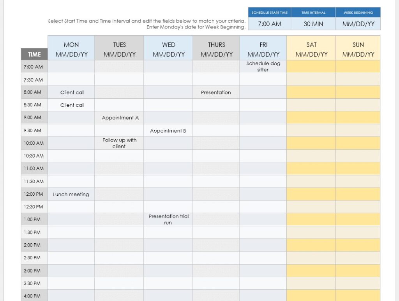Click the 2:00 PM time row label
The height and width of the screenshot is (301, 399).
[x=34, y=245]
